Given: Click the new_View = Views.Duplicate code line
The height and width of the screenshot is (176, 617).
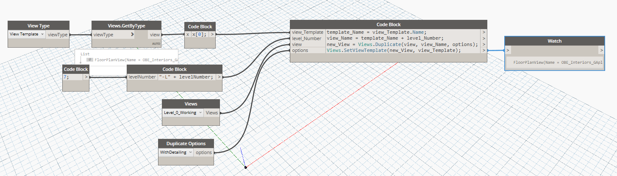Looking at the screenshot, I should (403, 44).
